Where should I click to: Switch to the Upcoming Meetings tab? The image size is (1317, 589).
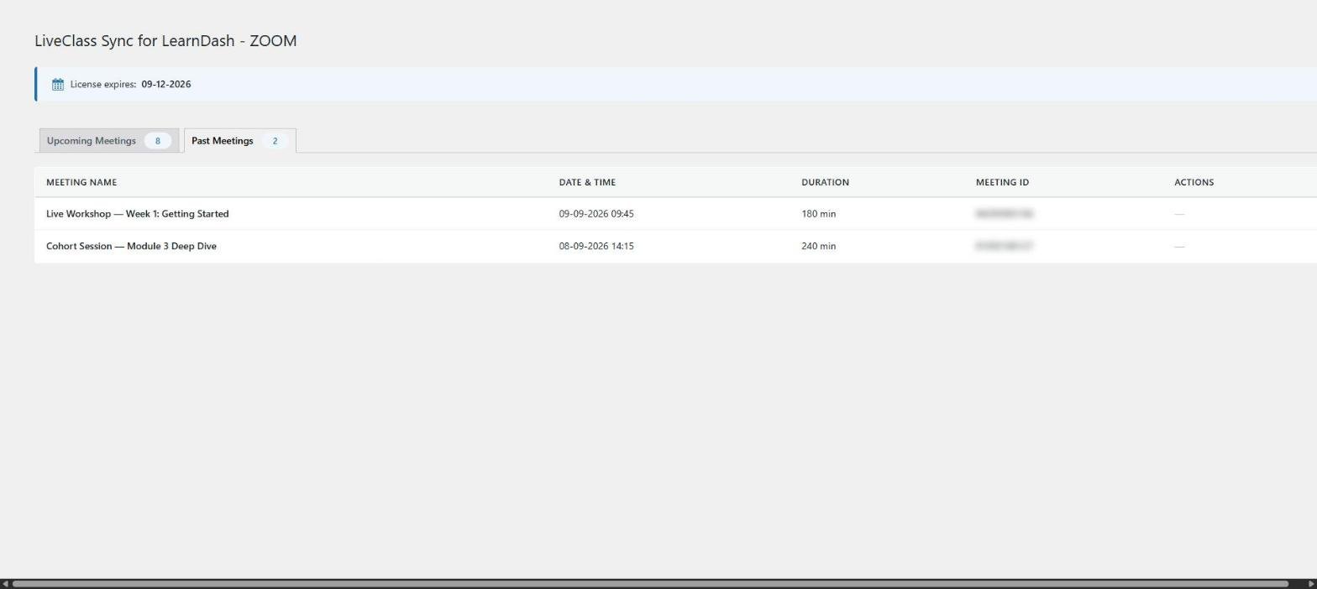109,141
